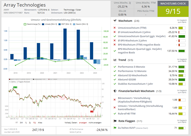
Task: Click the 41,63 % Umsatzwachstum Quartal value
Action: (173, 36)
